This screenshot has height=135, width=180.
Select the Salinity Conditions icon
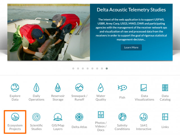click(122, 117)
